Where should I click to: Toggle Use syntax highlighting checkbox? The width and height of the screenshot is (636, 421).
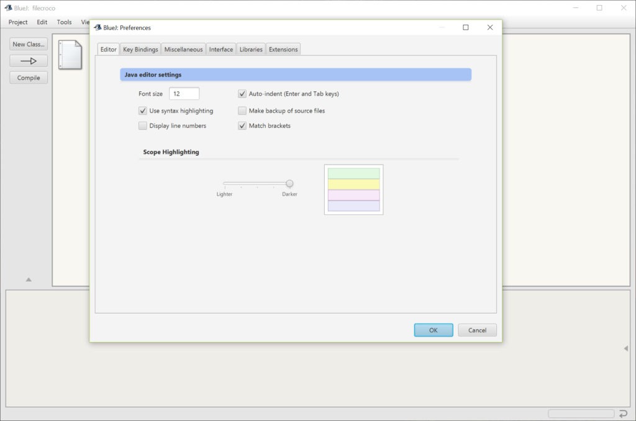click(x=143, y=111)
